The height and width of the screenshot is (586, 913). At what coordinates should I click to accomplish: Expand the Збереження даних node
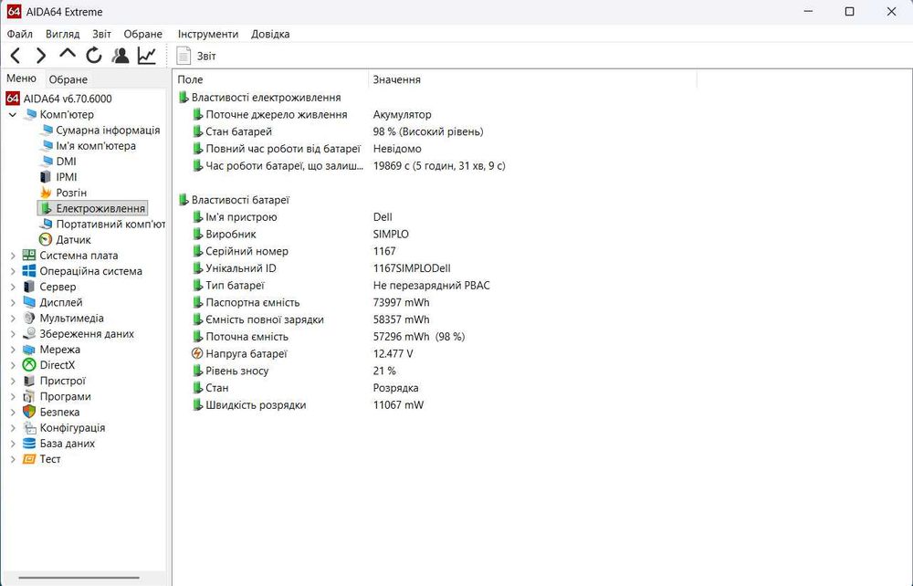click(13, 334)
